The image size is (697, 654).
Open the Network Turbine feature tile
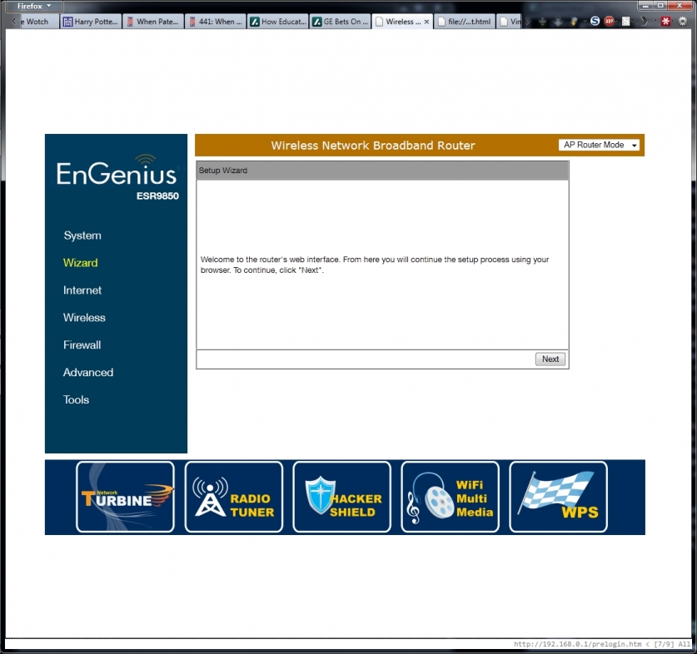(125, 497)
